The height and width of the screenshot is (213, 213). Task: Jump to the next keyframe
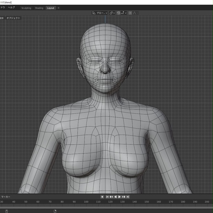[x=124, y=197]
